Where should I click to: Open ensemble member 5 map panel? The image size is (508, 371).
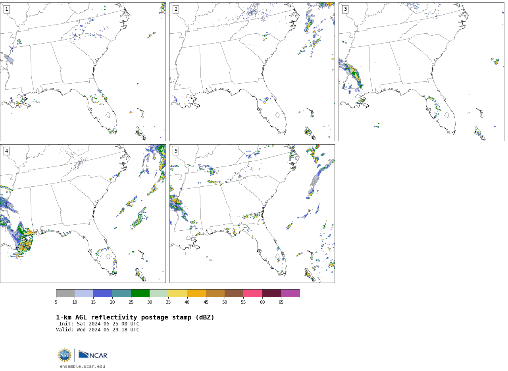pos(252,214)
